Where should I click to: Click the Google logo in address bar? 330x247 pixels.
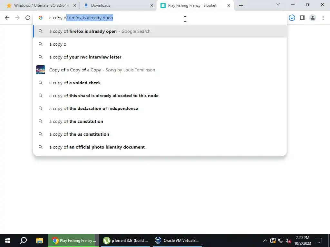(x=41, y=18)
